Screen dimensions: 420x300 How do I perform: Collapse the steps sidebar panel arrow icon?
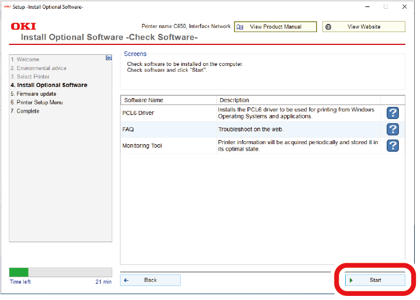pyautogui.click(x=108, y=58)
